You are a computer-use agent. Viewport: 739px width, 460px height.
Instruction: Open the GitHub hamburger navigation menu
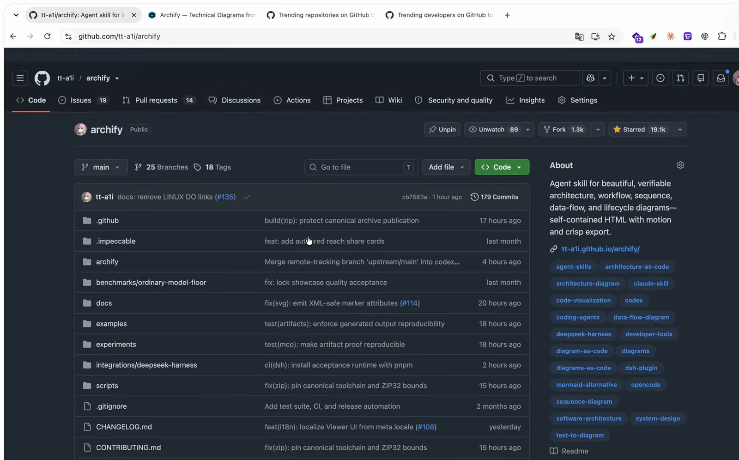pyautogui.click(x=20, y=78)
